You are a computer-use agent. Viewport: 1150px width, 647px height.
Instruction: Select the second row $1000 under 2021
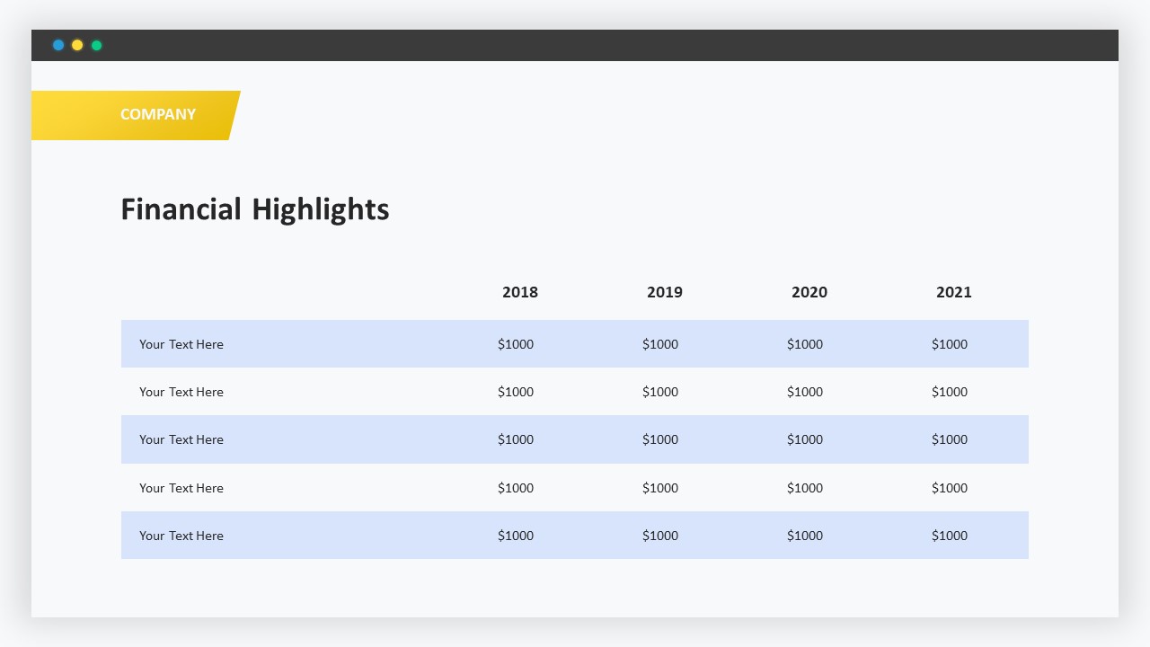(x=950, y=392)
